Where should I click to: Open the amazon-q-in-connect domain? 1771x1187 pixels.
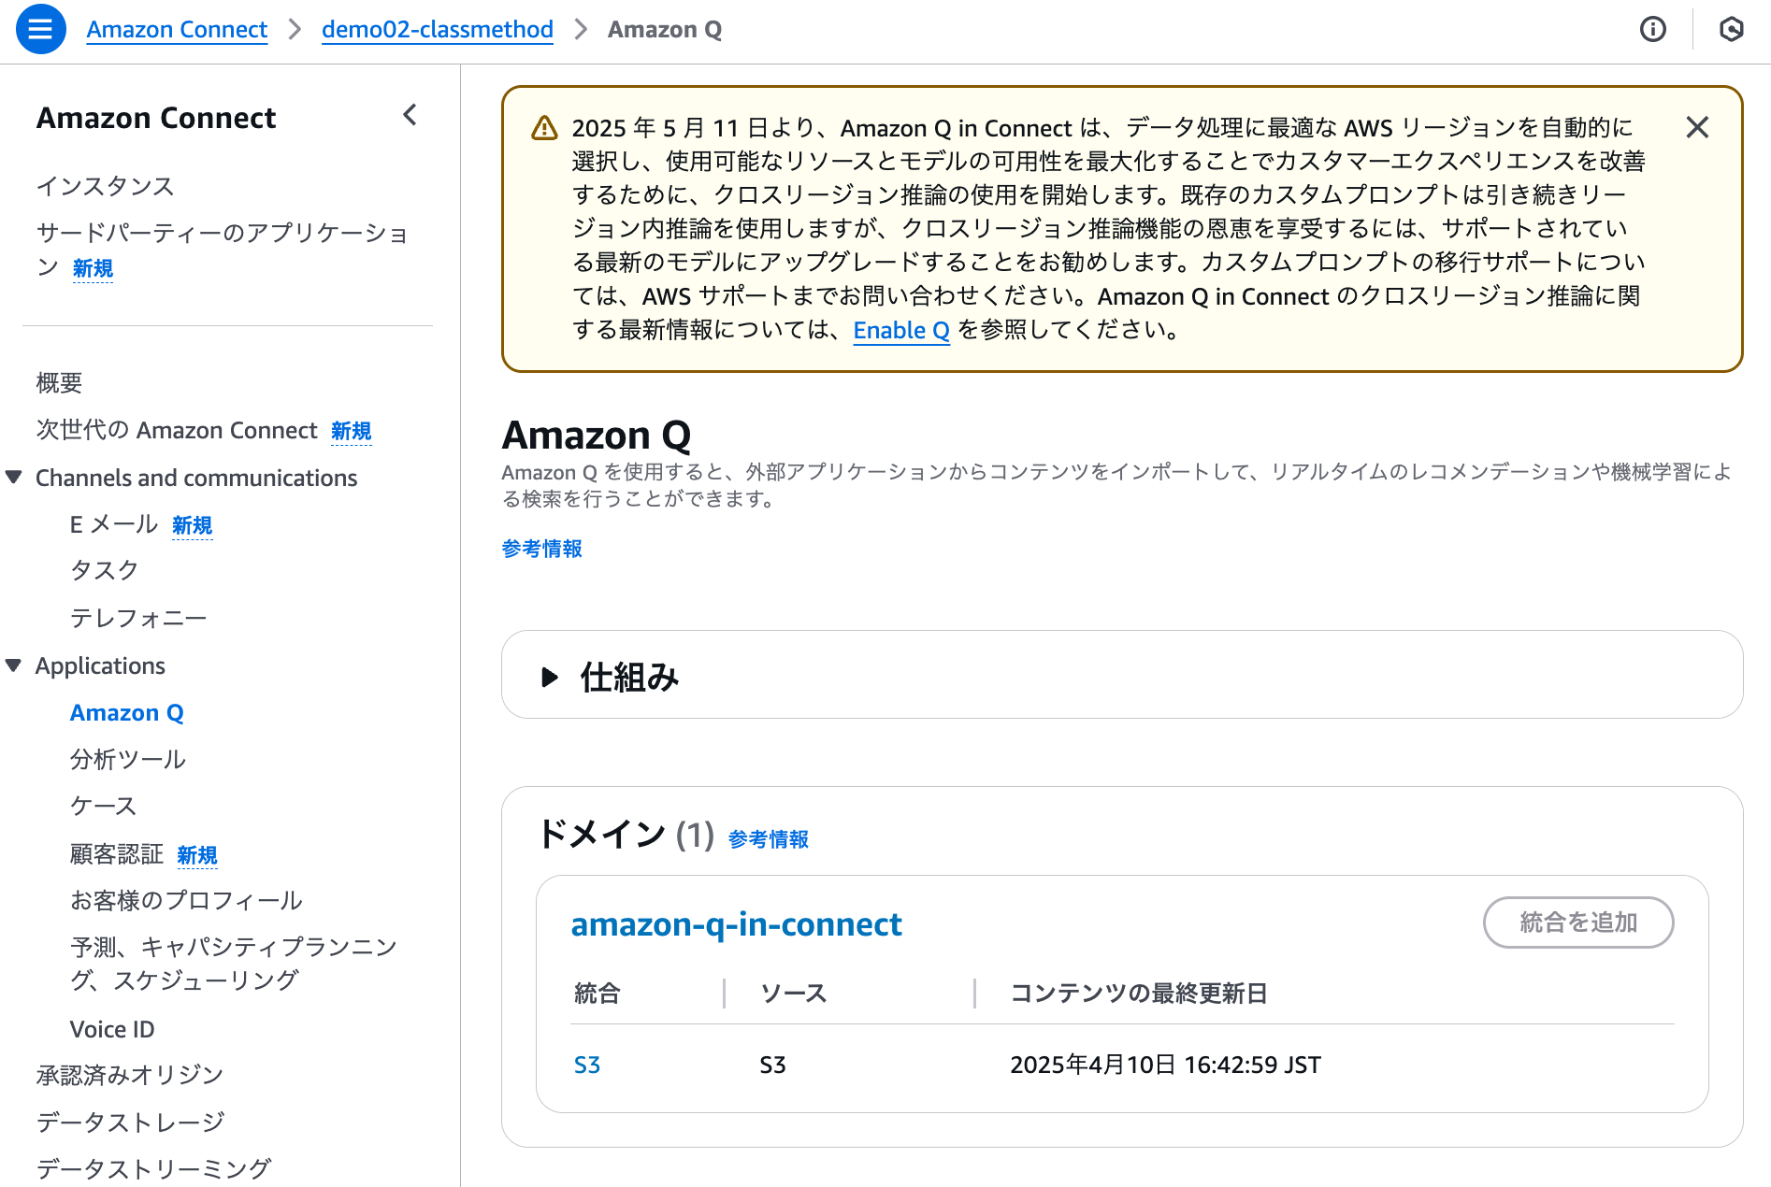[736, 924]
